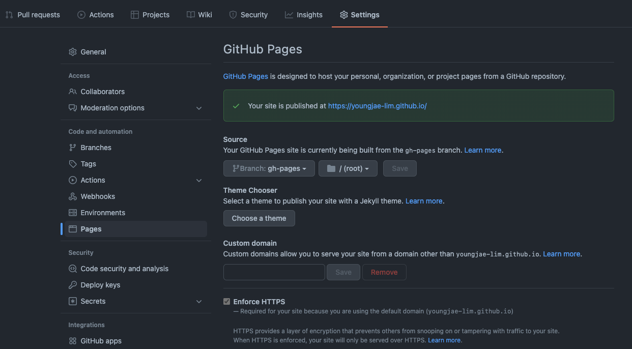Select Pages in the sidebar
Screen dimensions: 632x349
(136, 229)
